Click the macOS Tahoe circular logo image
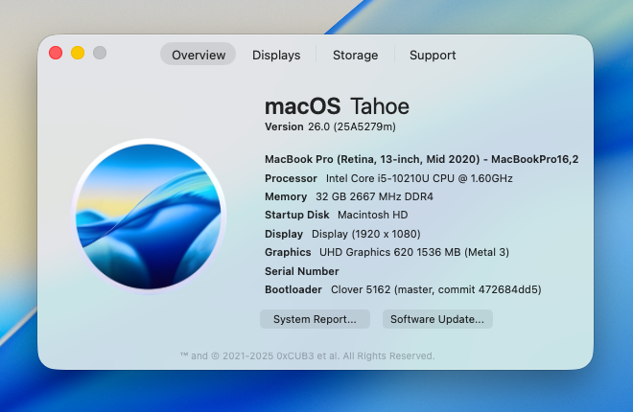 point(149,217)
